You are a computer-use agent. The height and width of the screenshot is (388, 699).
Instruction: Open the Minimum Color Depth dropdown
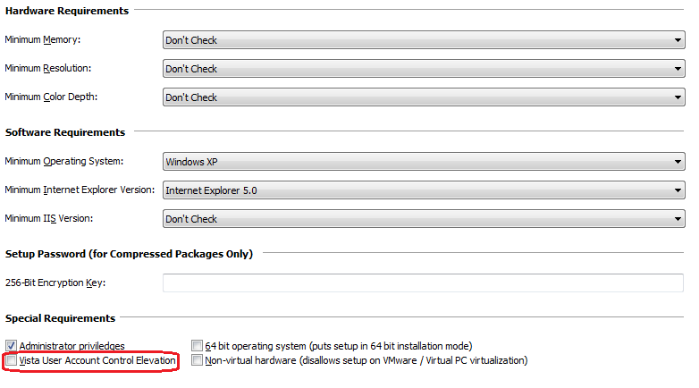(x=424, y=97)
